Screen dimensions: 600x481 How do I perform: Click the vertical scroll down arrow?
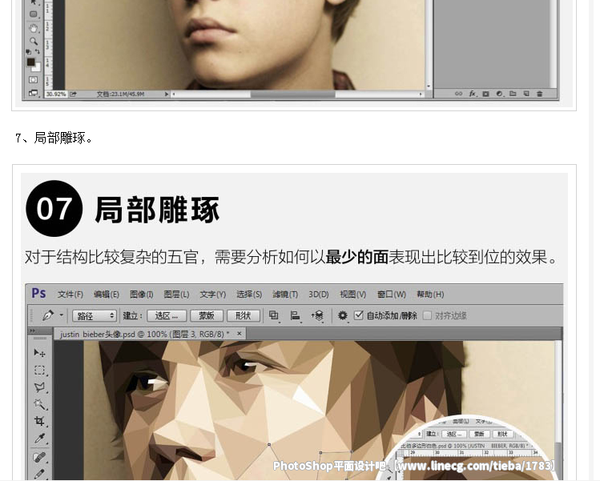(429, 86)
